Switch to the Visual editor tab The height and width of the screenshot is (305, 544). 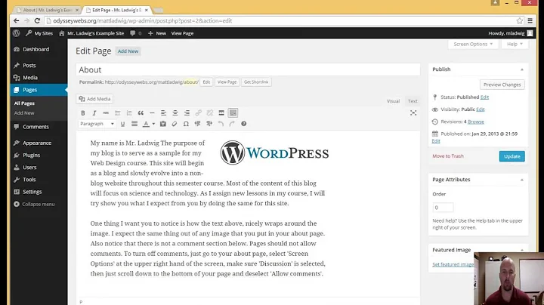[x=393, y=101]
